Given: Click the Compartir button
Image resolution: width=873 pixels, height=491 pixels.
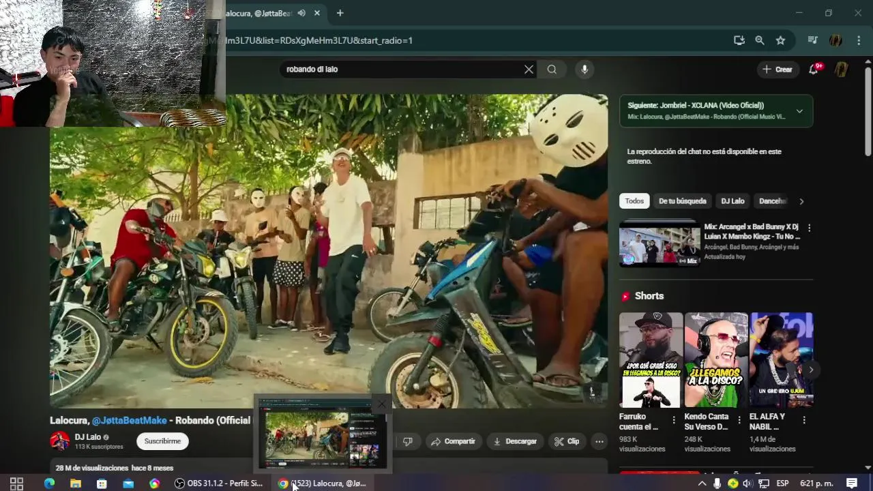Looking at the screenshot, I should (454, 441).
